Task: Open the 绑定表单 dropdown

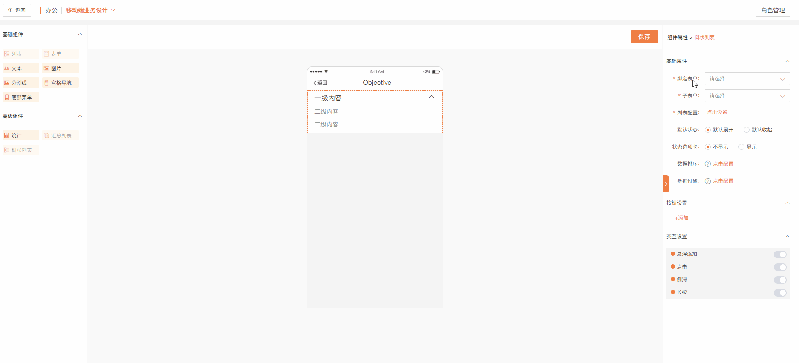Action: (747, 79)
